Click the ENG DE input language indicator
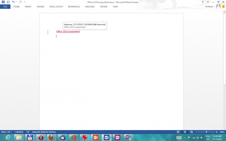Image resolution: width=226 pixels, height=141 pixels. 208,138
